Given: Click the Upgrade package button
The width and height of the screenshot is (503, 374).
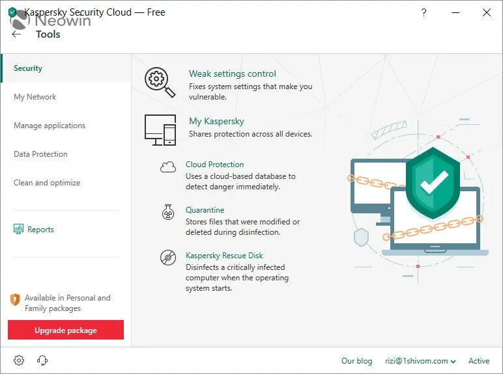Looking at the screenshot, I should 66,330.
